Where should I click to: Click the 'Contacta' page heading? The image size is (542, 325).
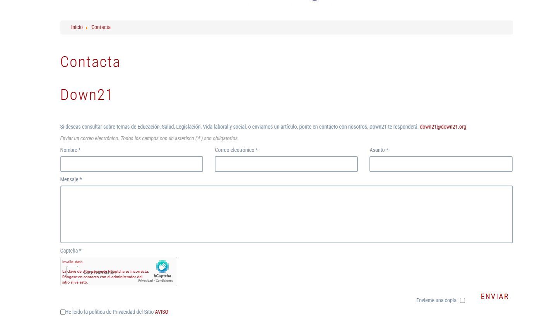tap(90, 62)
